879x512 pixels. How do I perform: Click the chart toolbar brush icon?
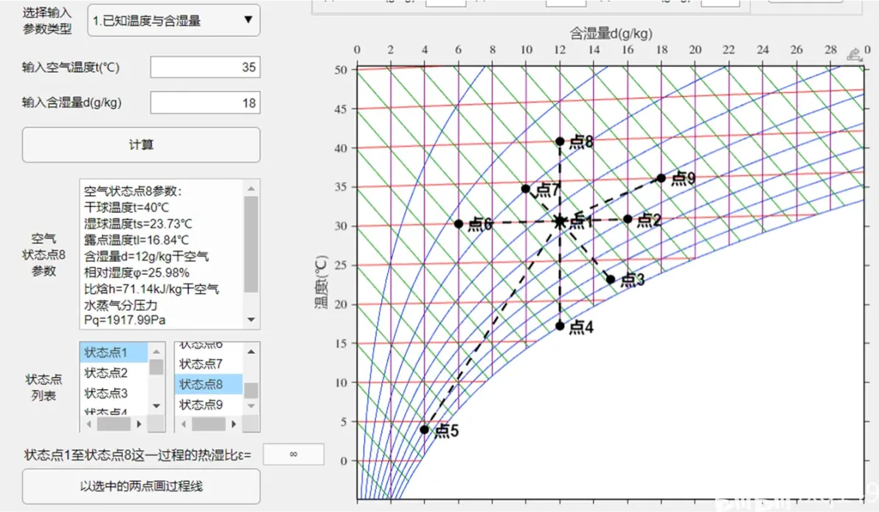click(x=854, y=55)
